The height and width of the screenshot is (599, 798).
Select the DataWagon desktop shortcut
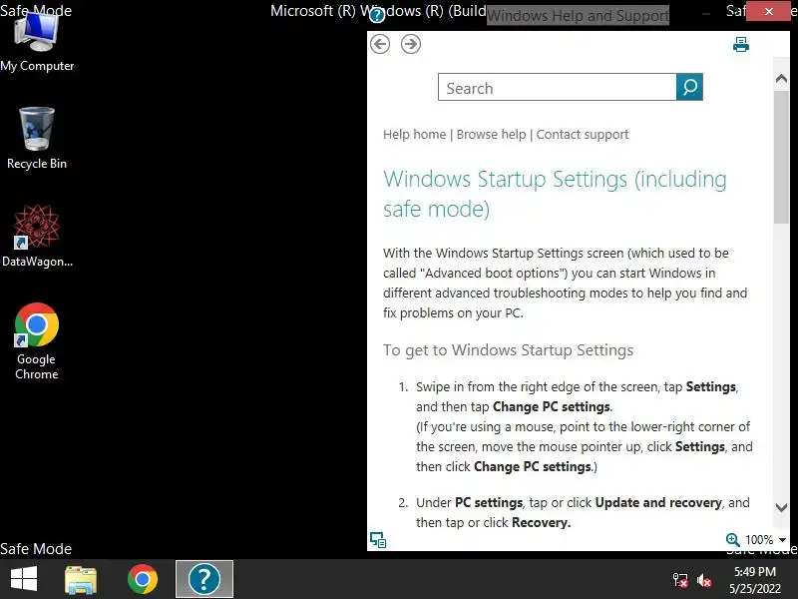[37, 237]
